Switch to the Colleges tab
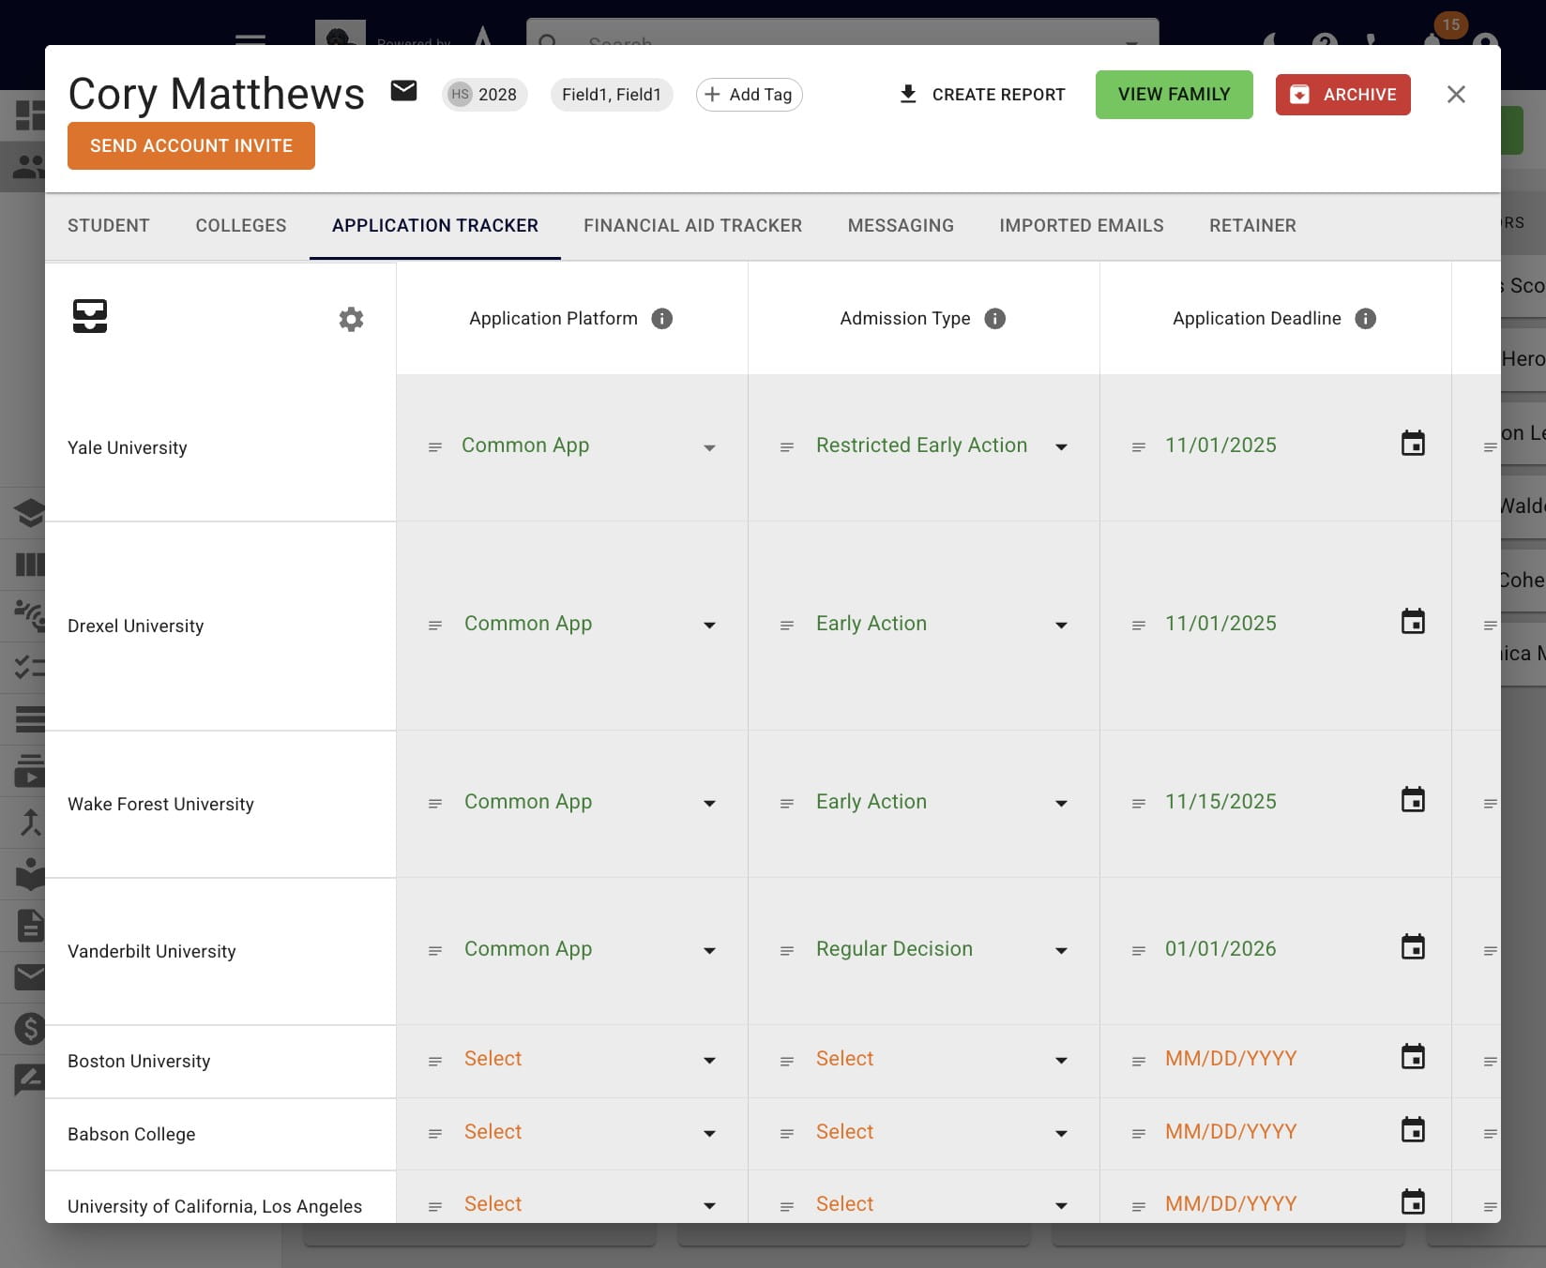Viewport: 1546px width, 1268px height. pos(241,226)
